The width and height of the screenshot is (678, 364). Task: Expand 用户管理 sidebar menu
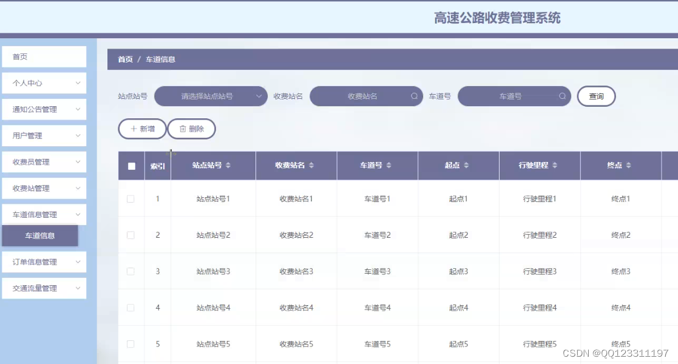(44, 136)
